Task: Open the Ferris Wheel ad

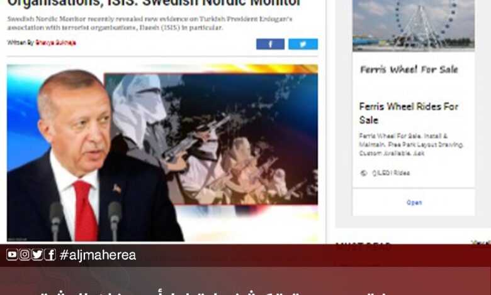Action: click(x=414, y=203)
